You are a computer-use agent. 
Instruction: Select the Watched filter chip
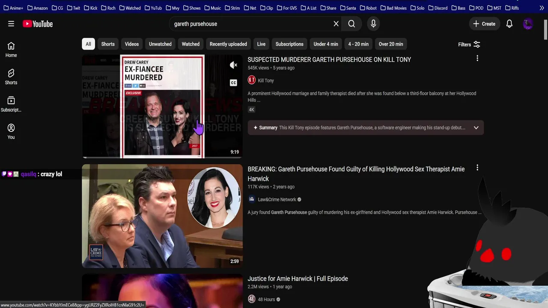pos(191,44)
